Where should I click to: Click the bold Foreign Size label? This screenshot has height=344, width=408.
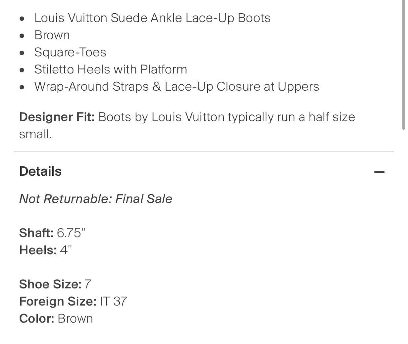(58, 301)
